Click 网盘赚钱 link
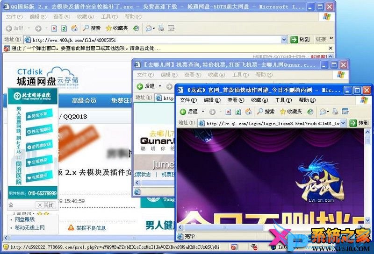 [x=25, y=219]
